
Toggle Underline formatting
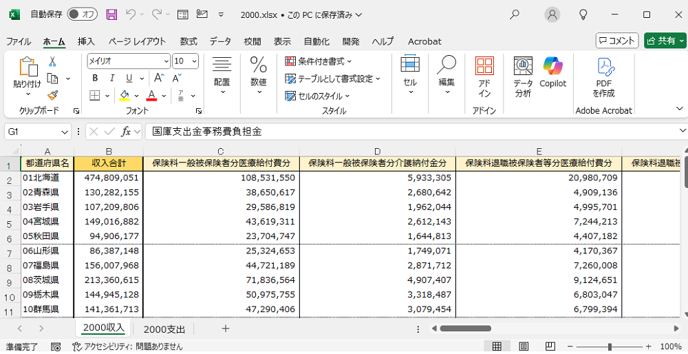(129, 79)
